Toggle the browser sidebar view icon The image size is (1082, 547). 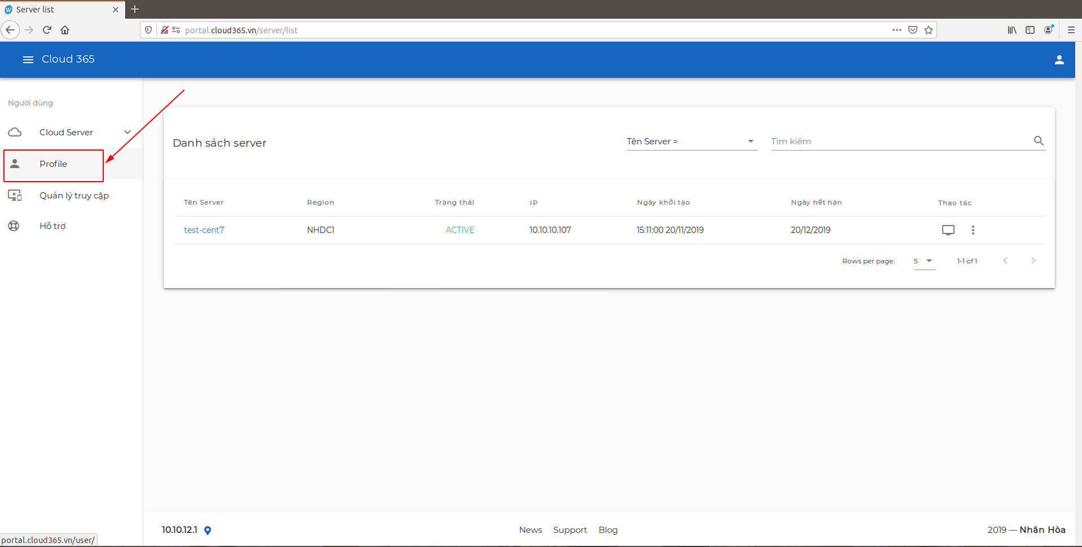(x=1030, y=30)
